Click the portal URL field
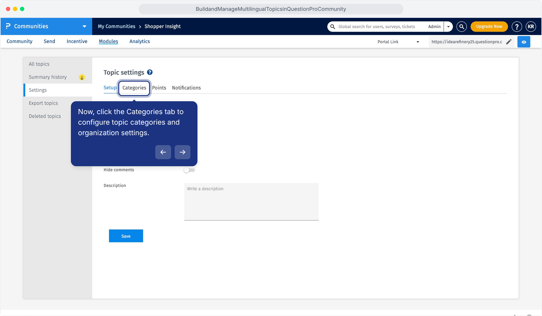542x316 pixels. [x=467, y=42]
